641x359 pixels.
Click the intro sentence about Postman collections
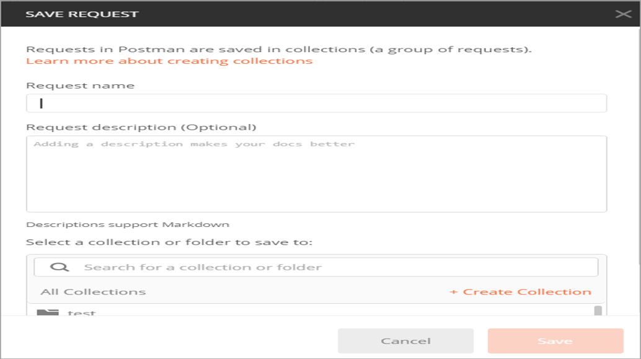tap(279, 49)
